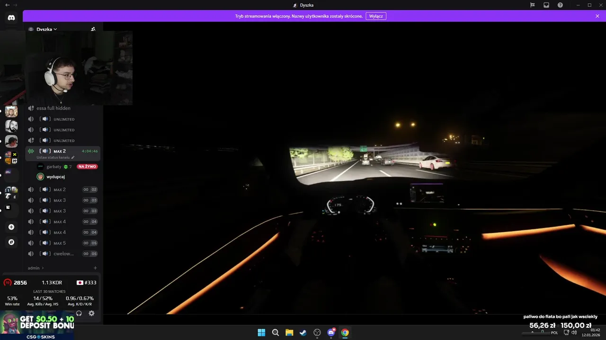Dismiss the purple streamer mode banner

[x=597, y=16]
